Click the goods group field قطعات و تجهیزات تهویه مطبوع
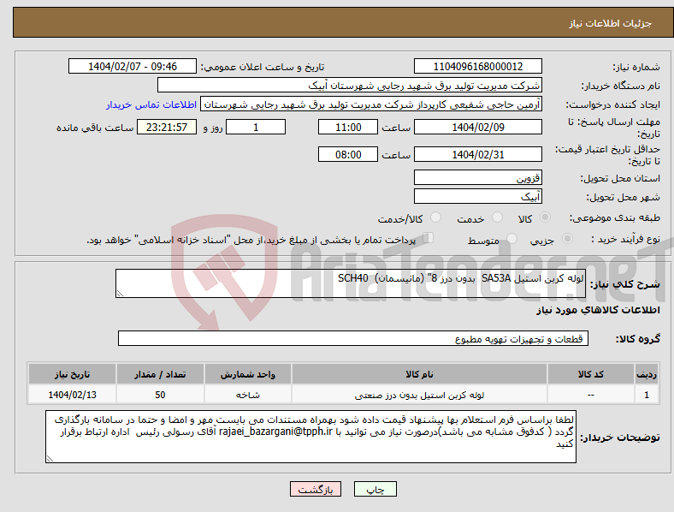 353,338
